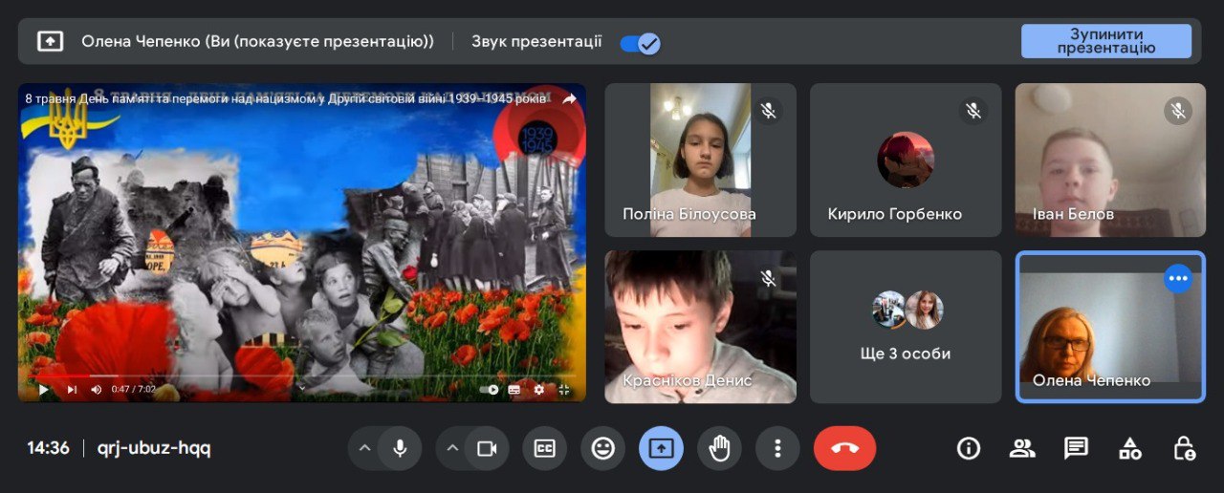Toggle the Звук презентації switch
Image resolution: width=1224 pixels, height=493 pixels.
(x=640, y=43)
